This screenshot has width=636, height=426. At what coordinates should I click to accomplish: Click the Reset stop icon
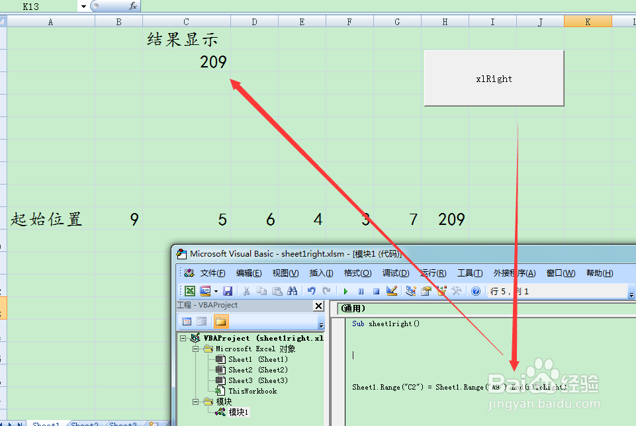tap(376, 292)
